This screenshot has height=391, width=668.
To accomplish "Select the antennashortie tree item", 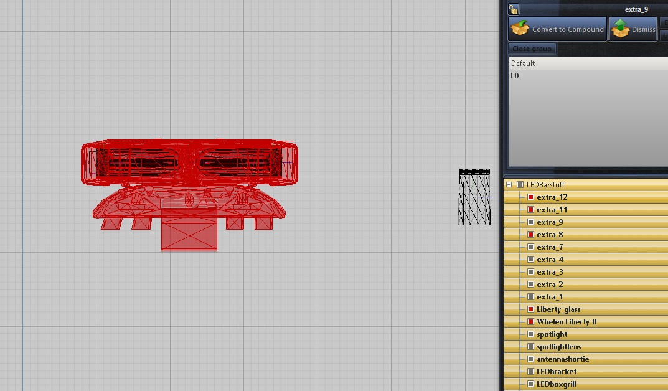I will [x=562, y=359].
